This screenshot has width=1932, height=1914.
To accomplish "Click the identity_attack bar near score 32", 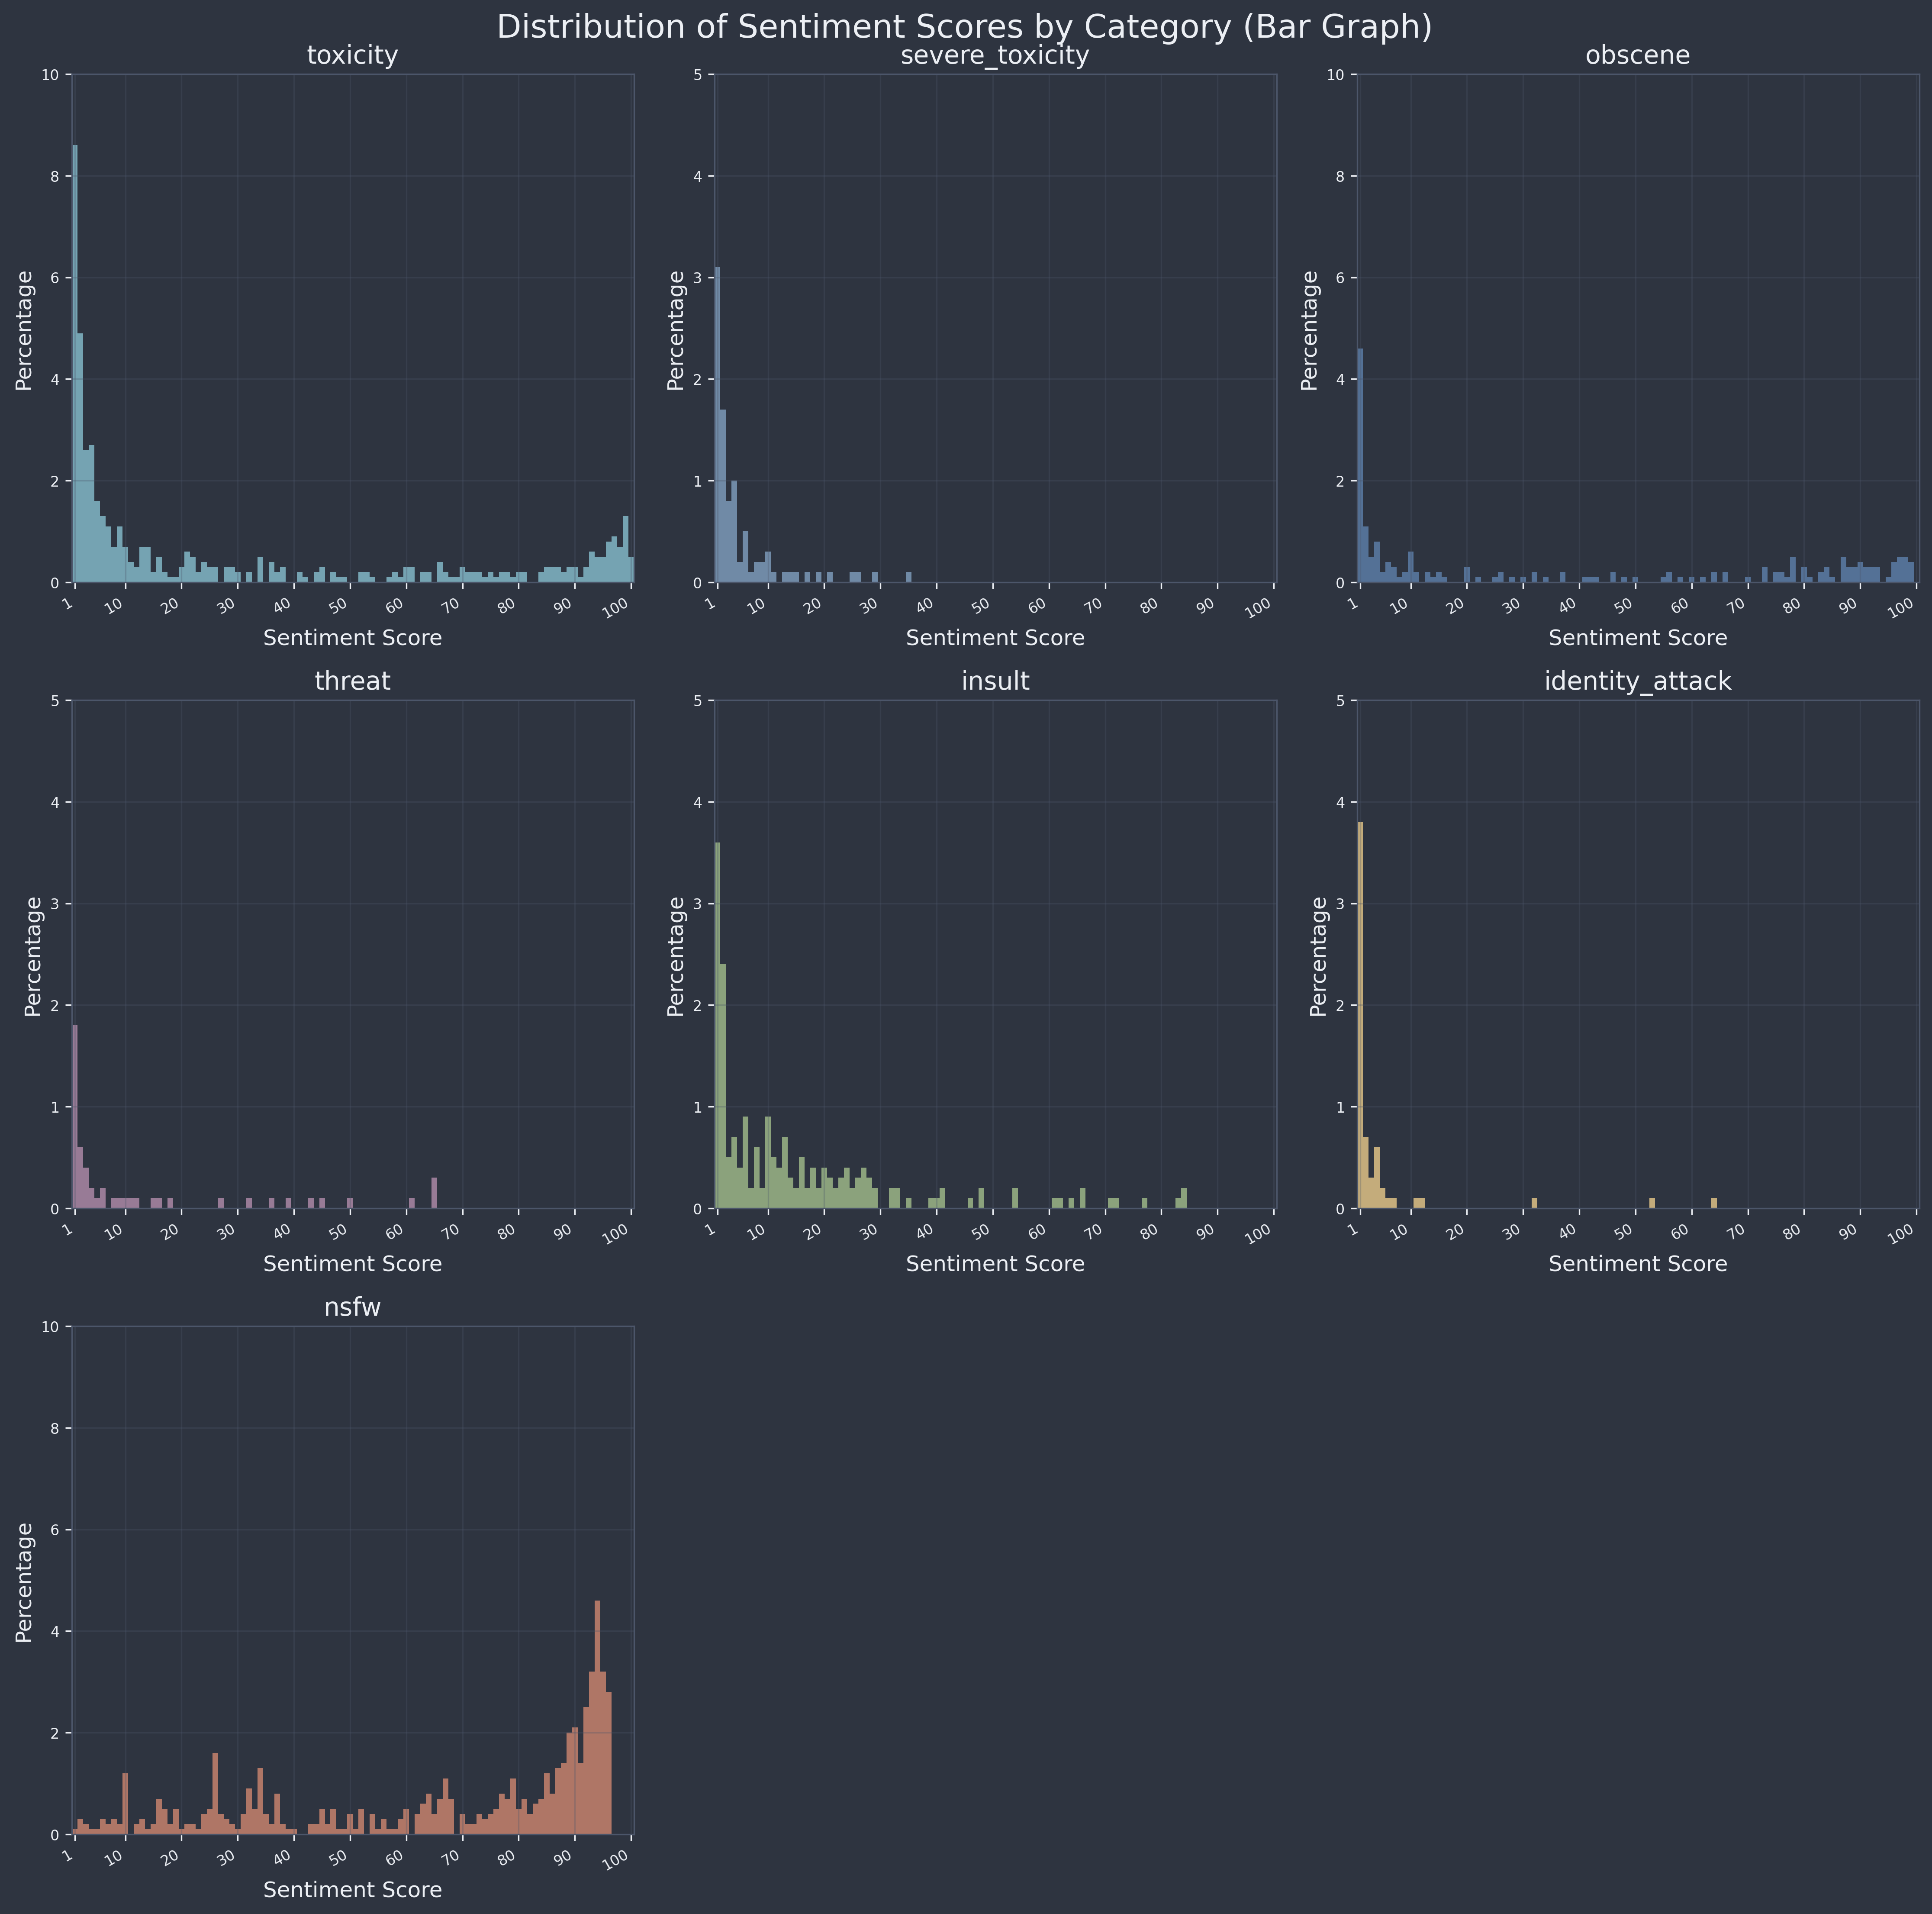I will tap(1535, 1204).
